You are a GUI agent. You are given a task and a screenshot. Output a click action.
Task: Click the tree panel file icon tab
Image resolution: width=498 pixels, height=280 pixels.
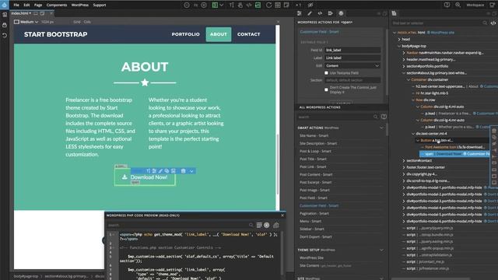(395, 13)
